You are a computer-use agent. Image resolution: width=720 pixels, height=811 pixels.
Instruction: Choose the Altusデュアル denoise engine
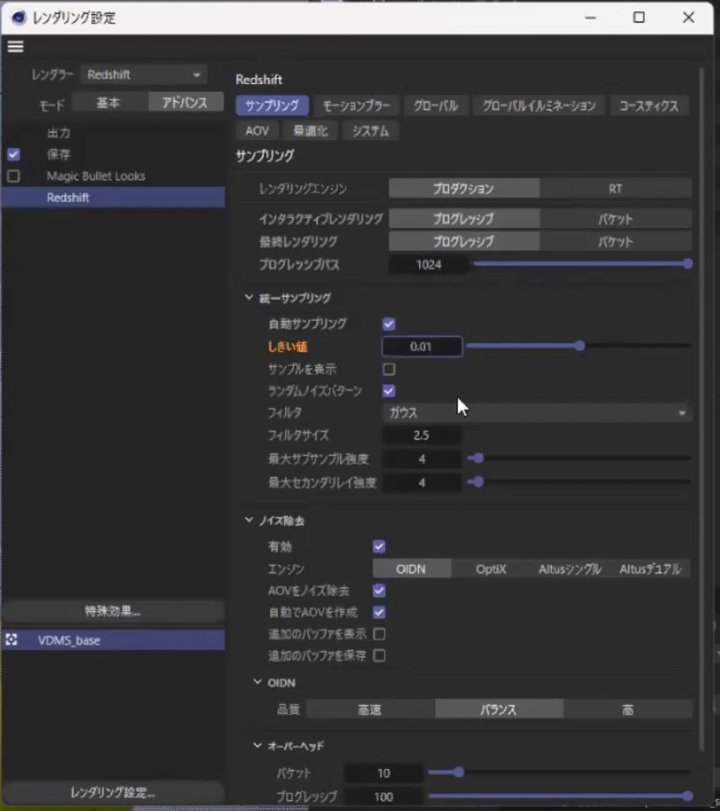point(650,569)
